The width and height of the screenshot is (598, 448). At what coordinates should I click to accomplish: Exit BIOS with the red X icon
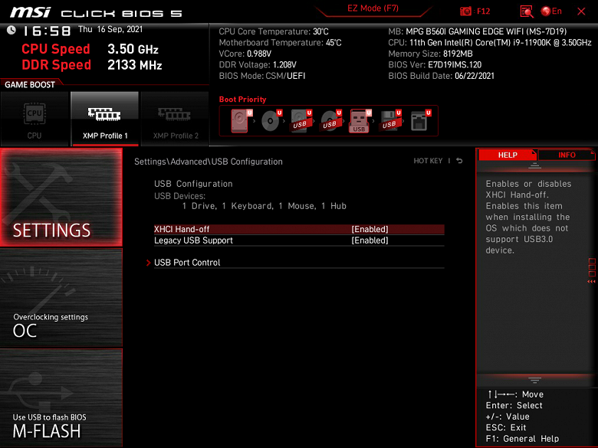click(x=581, y=11)
